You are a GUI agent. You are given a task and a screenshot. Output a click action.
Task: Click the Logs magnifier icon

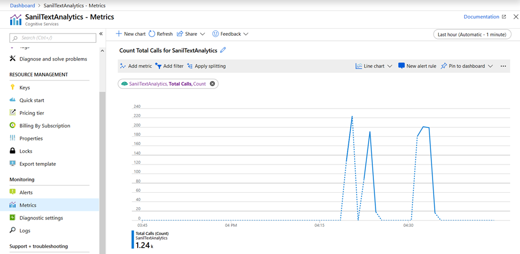pyautogui.click(x=13, y=230)
